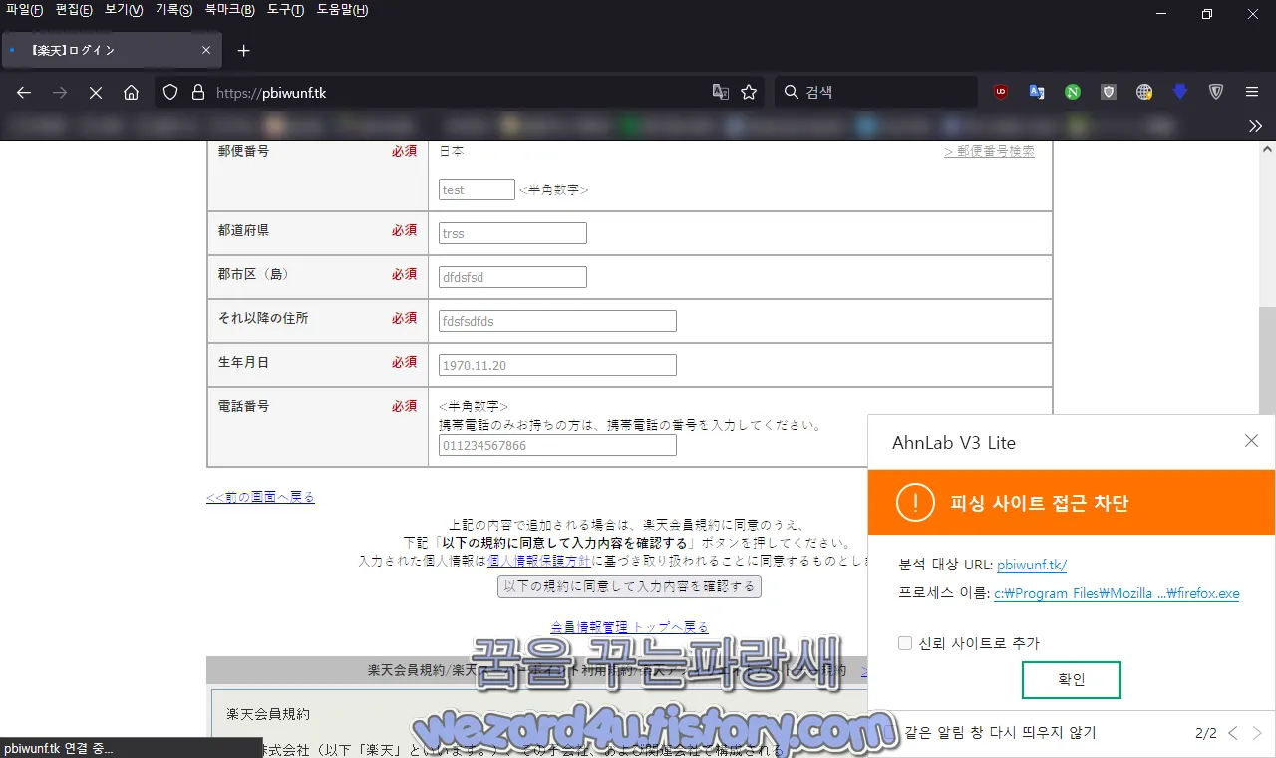The width and height of the screenshot is (1276, 758).
Task: Click the firefox.exe process path link
Action: pos(1116,593)
